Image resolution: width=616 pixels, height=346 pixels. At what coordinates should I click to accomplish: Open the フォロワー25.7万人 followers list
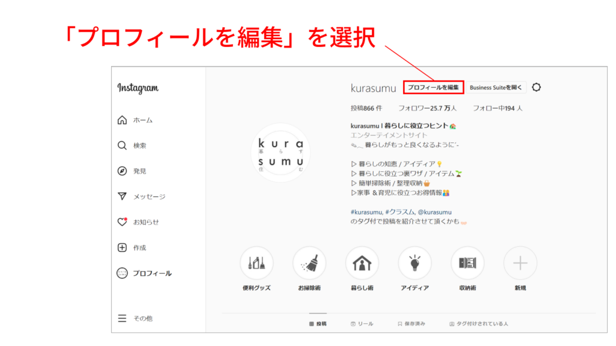coord(428,108)
